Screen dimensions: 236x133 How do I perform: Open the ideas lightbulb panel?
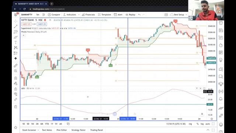(x=221, y=60)
